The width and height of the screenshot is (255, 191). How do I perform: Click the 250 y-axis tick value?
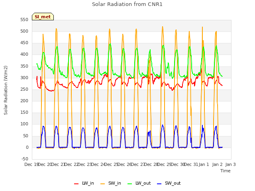click(x=24, y=89)
